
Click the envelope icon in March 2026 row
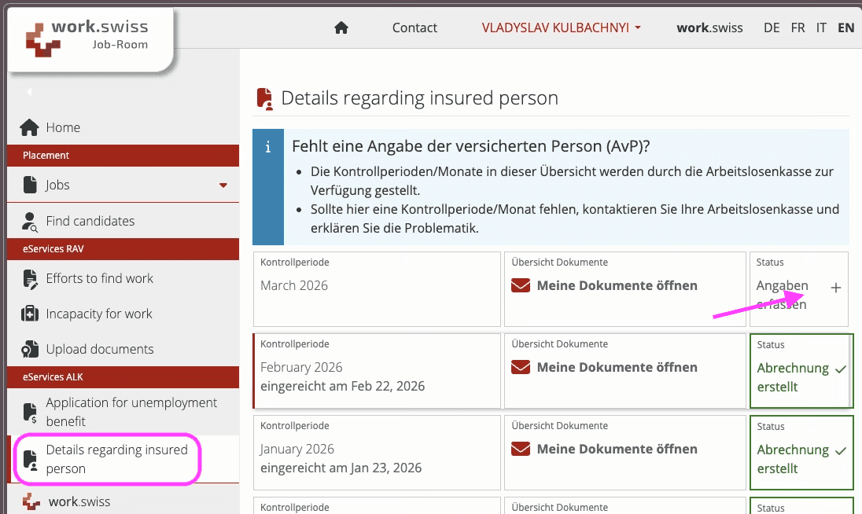(521, 285)
